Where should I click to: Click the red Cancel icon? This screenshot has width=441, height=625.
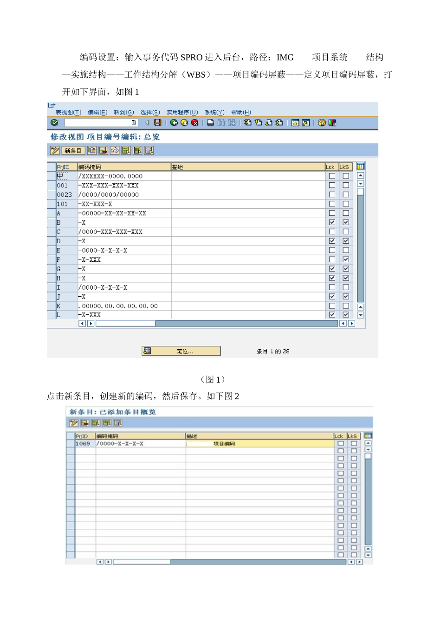tap(195, 122)
